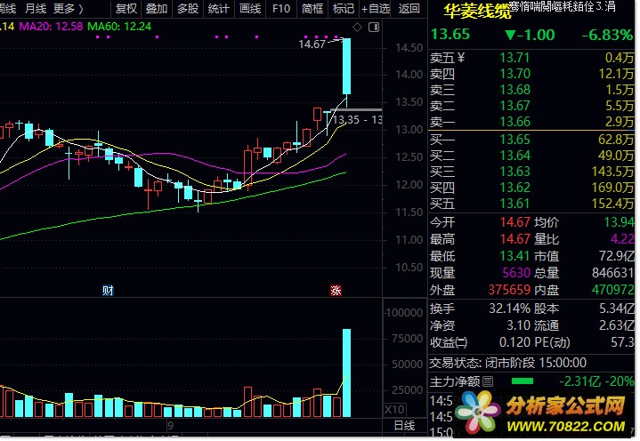Image resolution: width=640 pixels, height=441 pixels.
Task: Click the 换手 rate 32.14%
Action: pyautogui.click(x=510, y=309)
